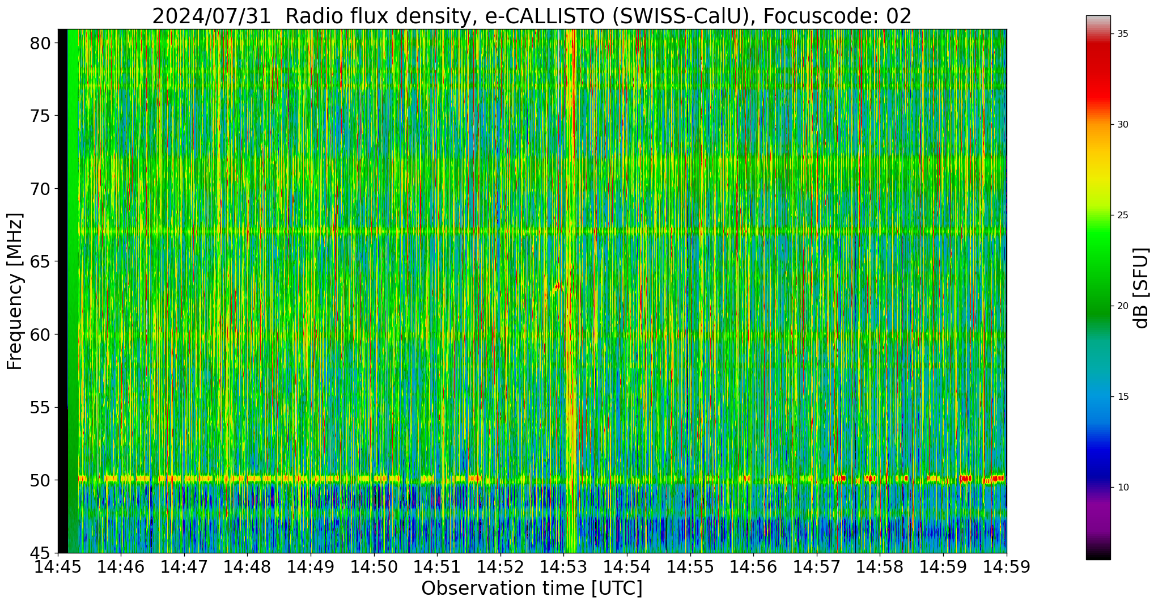Image resolution: width=1158 pixels, height=605 pixels.
Task: Click the 55 MHz frequency tick label
Action: coord(40,407)
